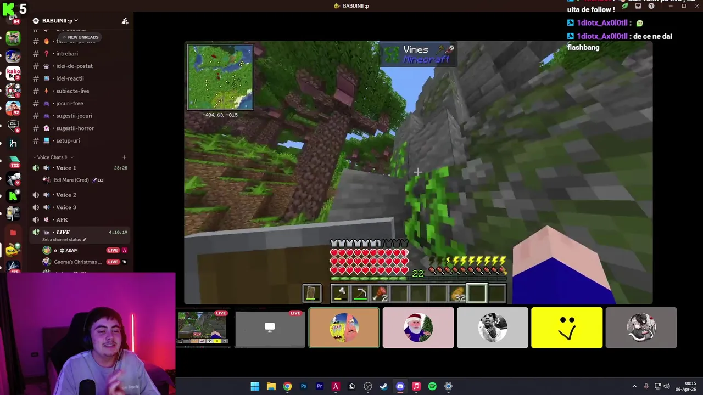Open Apple Music from taskbar
The image size is (703, 395).
click(416, 386)
